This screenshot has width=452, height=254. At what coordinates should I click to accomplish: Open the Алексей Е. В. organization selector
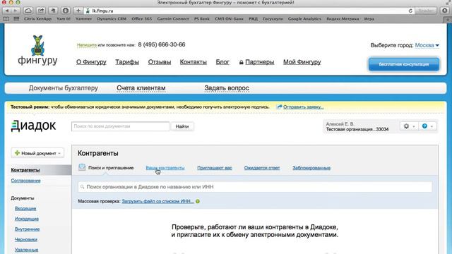tap(357, 126)
